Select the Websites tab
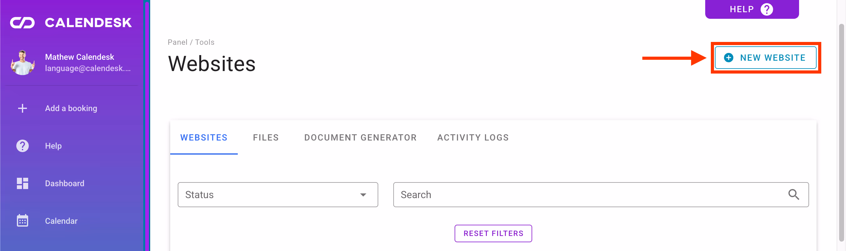Image resolution: width=846 pixels, height=251 pixels. 204,138
